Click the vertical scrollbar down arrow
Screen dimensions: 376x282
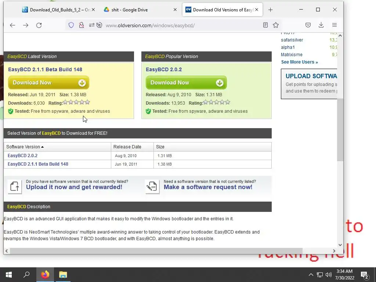340,245
